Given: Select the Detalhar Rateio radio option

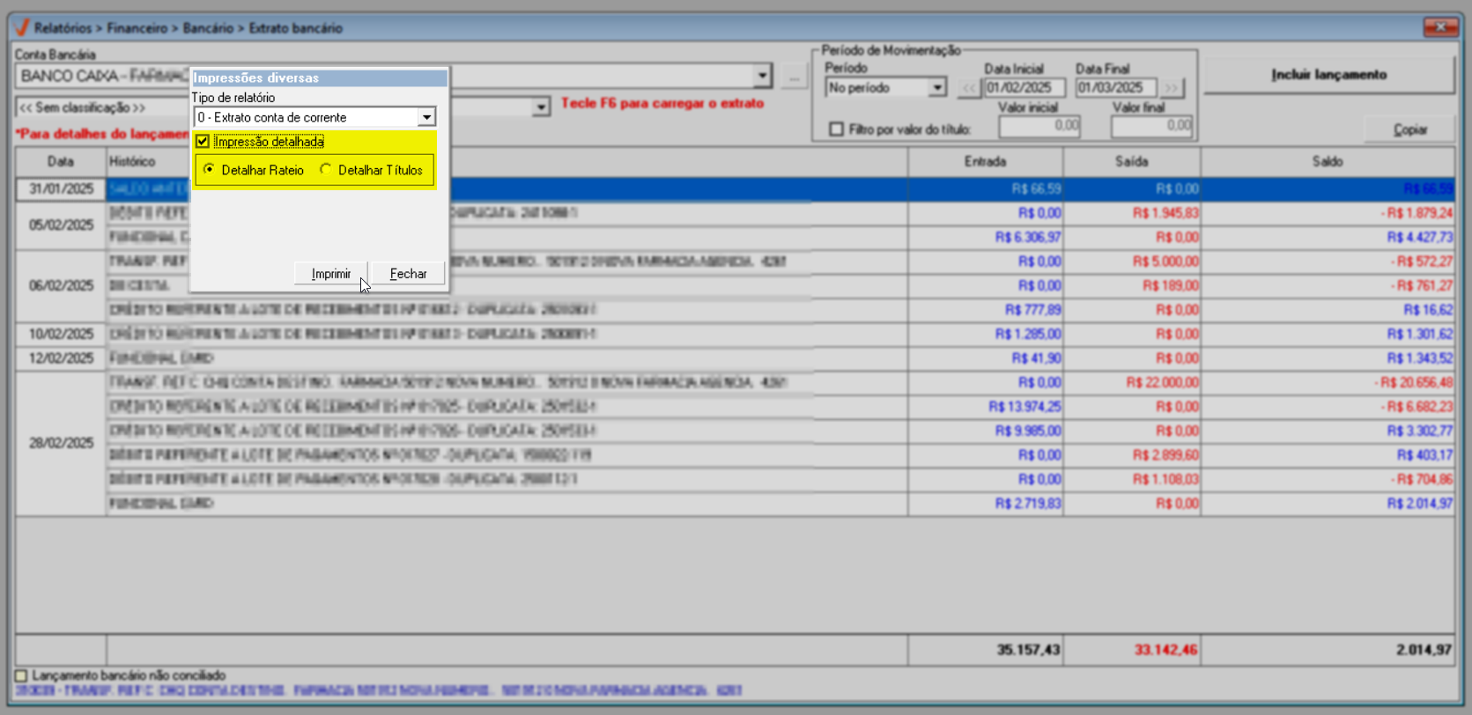Looking at the screenshot, I should [x=210, y=170].
